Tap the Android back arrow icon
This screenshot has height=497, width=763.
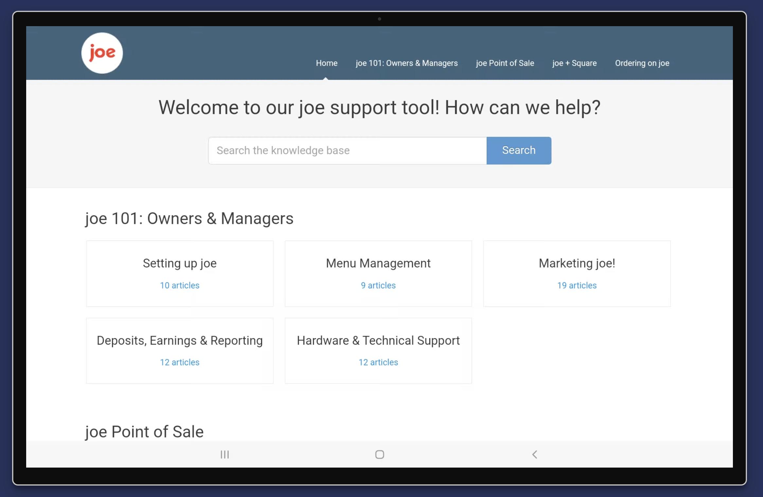[x=535, y=454]
